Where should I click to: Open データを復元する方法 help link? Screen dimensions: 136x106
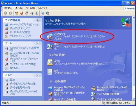point(20,88)
